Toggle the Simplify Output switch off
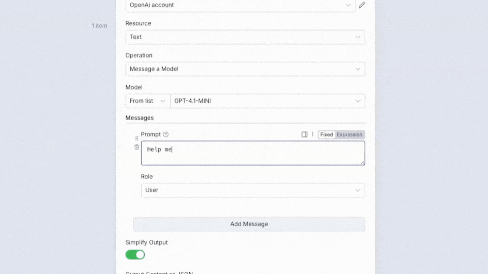The height and width of the screenshot is (274, 488). (135, 255)
